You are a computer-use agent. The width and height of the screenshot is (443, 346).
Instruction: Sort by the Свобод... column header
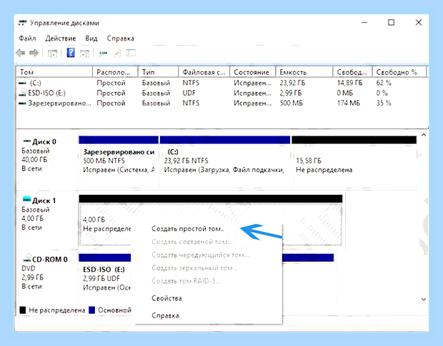(352, 72)
